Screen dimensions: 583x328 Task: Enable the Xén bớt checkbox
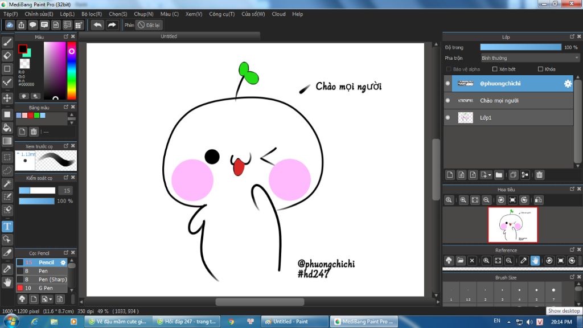(x=495, y=69)
